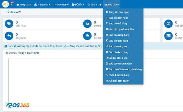Collapse the Báo cáo dropdown menu

coord(112,5)
